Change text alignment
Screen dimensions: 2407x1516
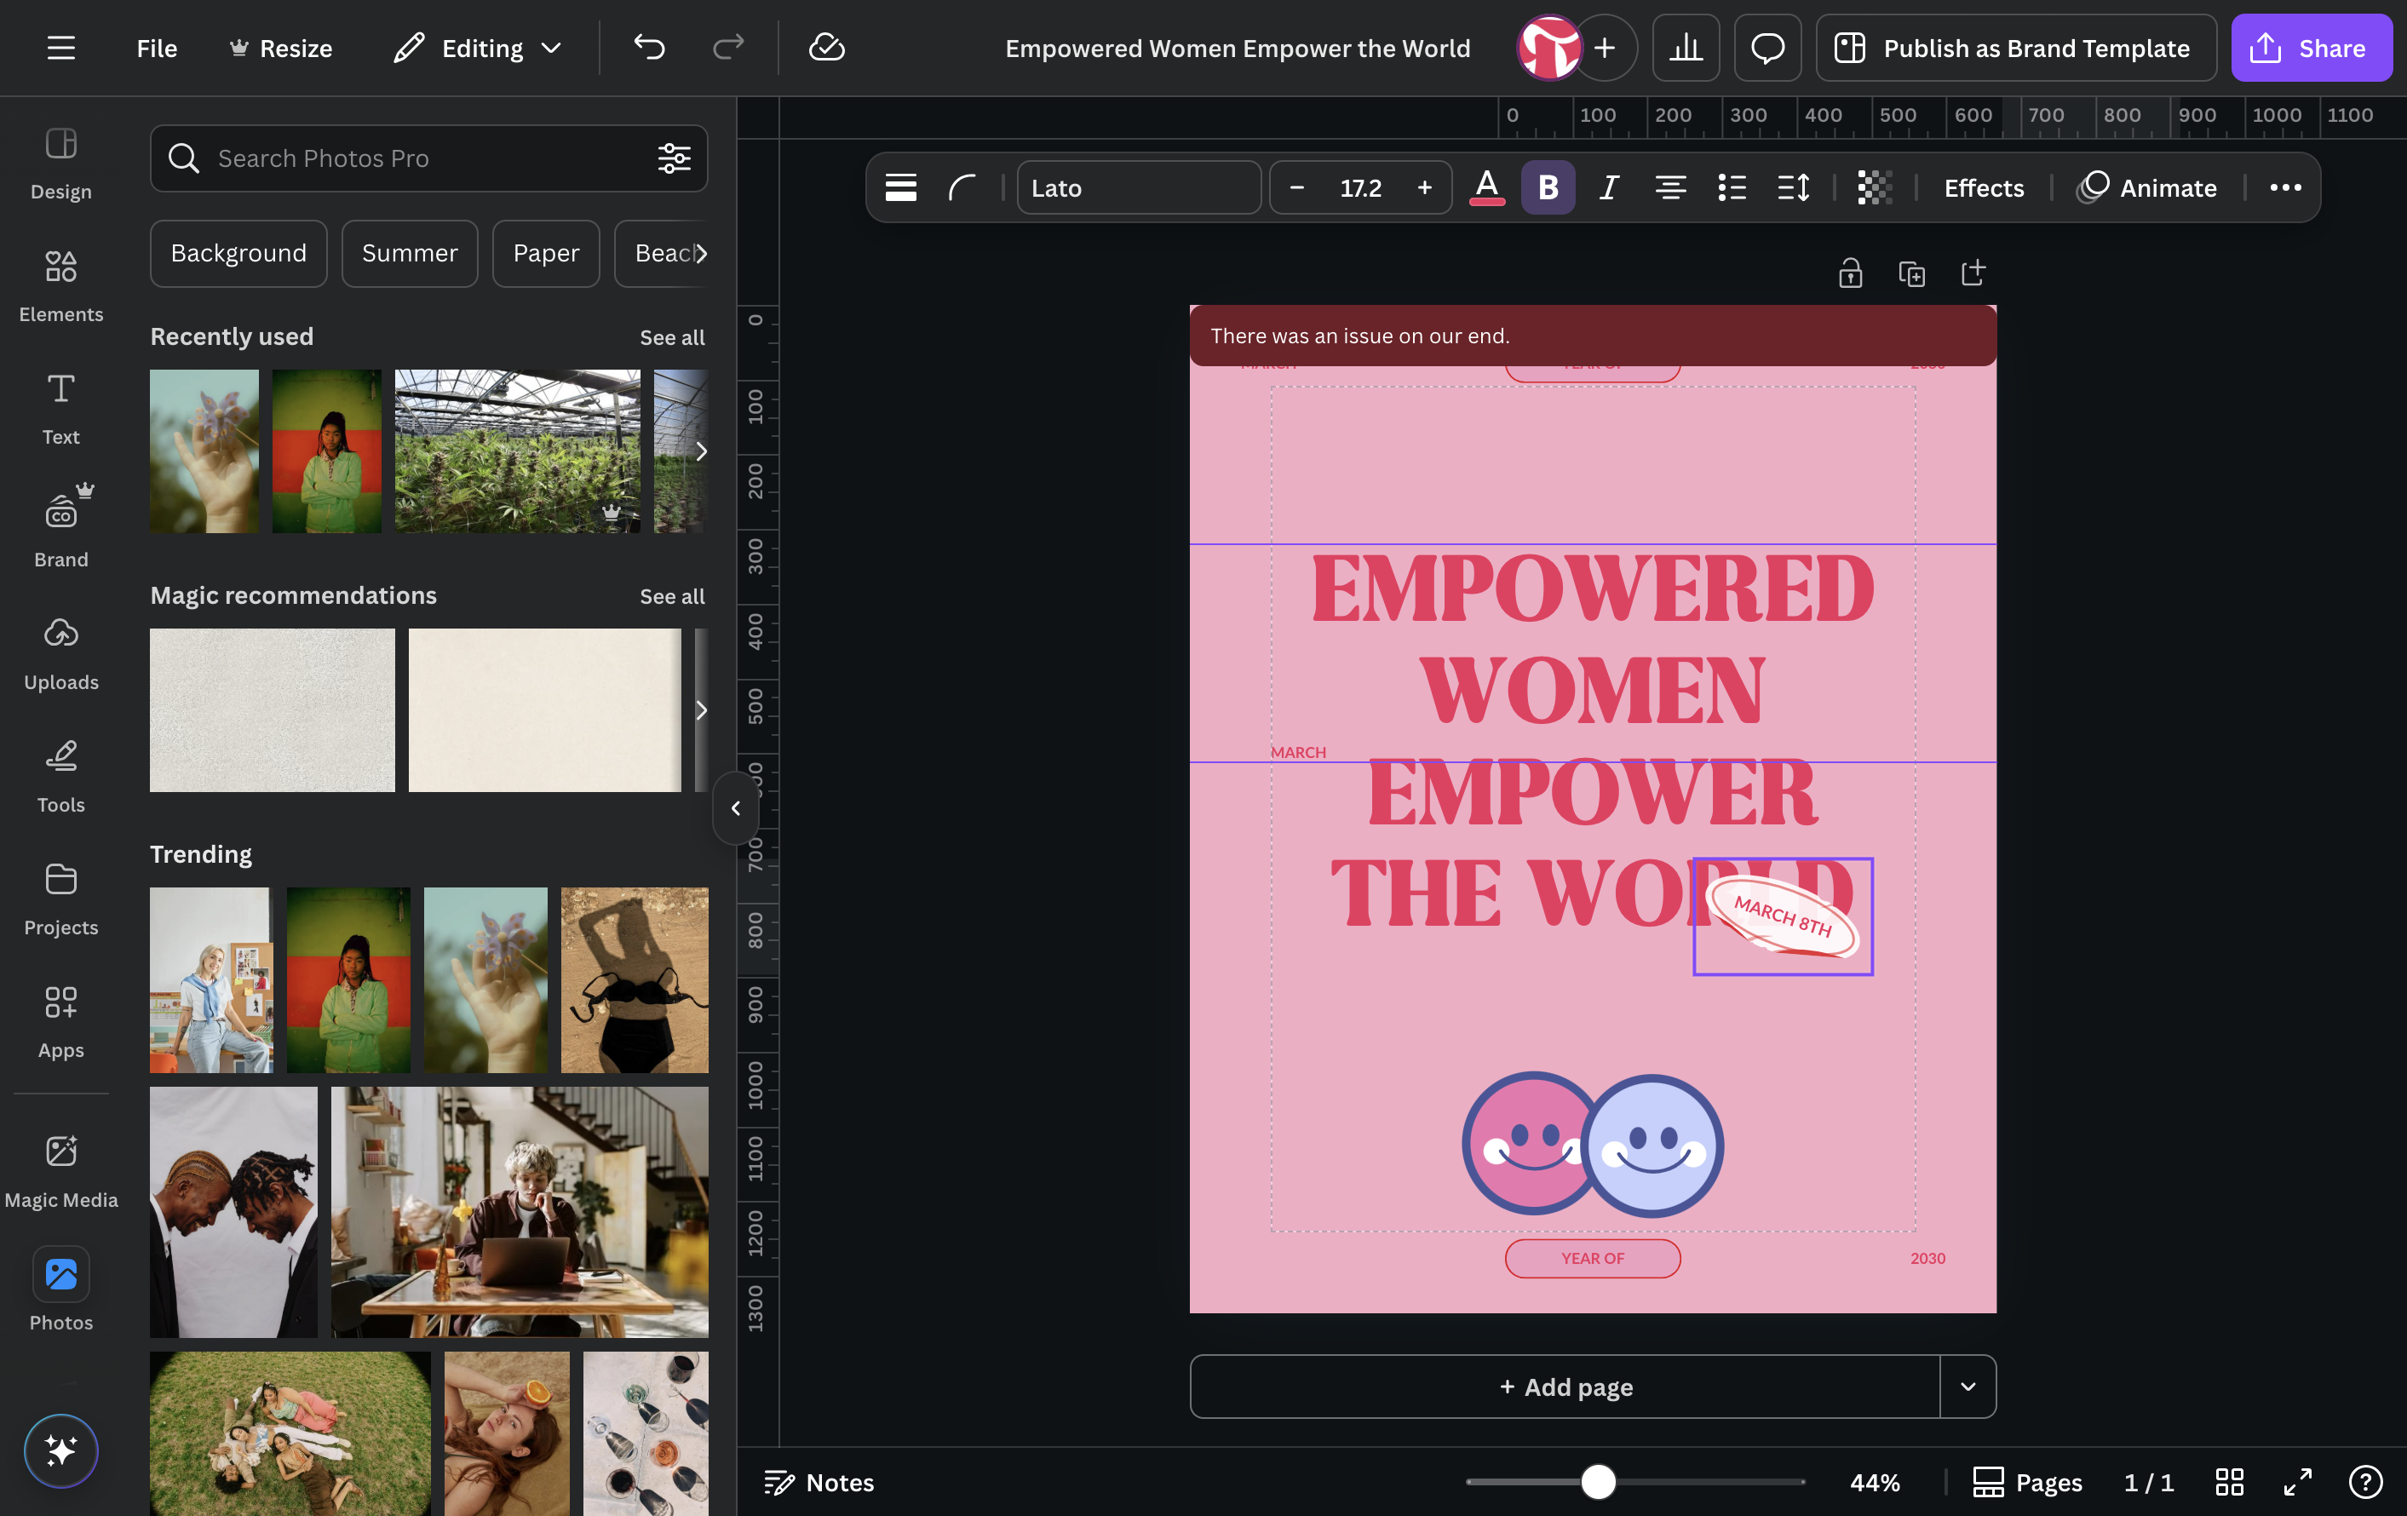(x=1670, y=187)
